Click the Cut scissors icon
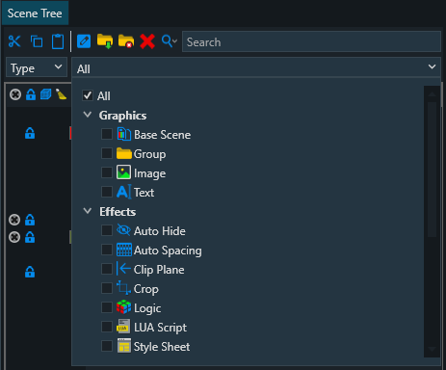 (x=14, y=41)
